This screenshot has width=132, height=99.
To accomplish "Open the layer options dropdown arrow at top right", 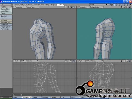I will click(x=131, y=5).
